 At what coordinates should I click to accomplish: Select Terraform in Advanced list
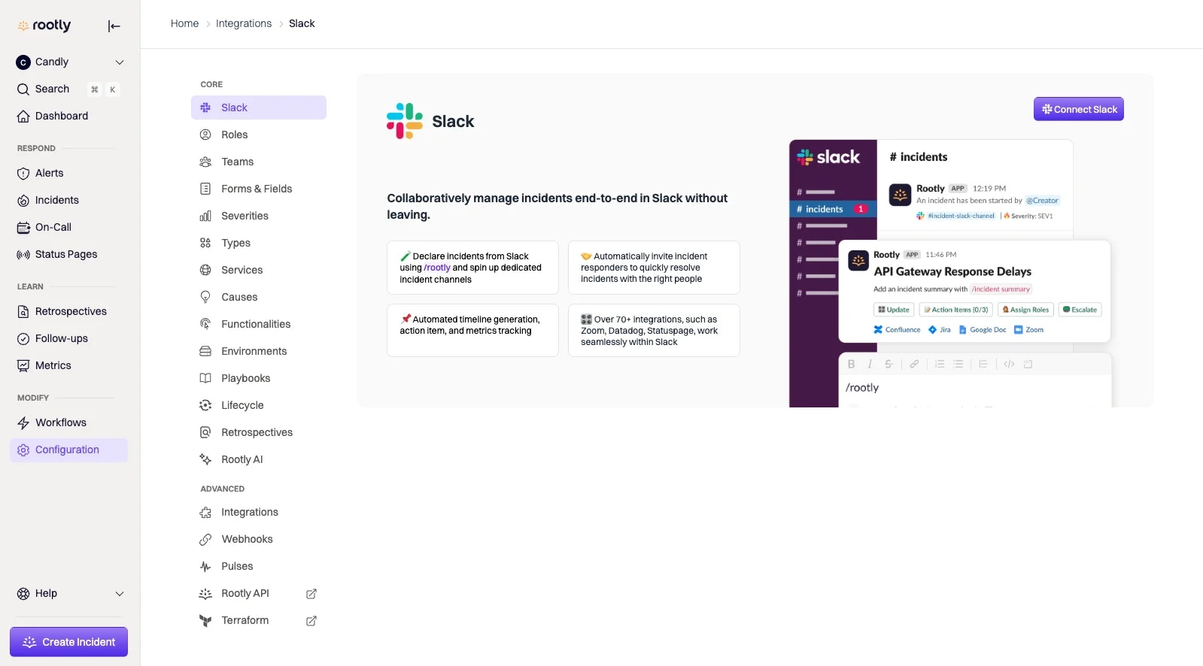click(259, 621)
